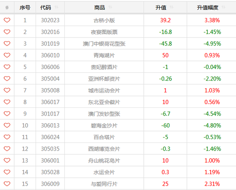
Task: Select code 306001
Action: pos(50,160)
